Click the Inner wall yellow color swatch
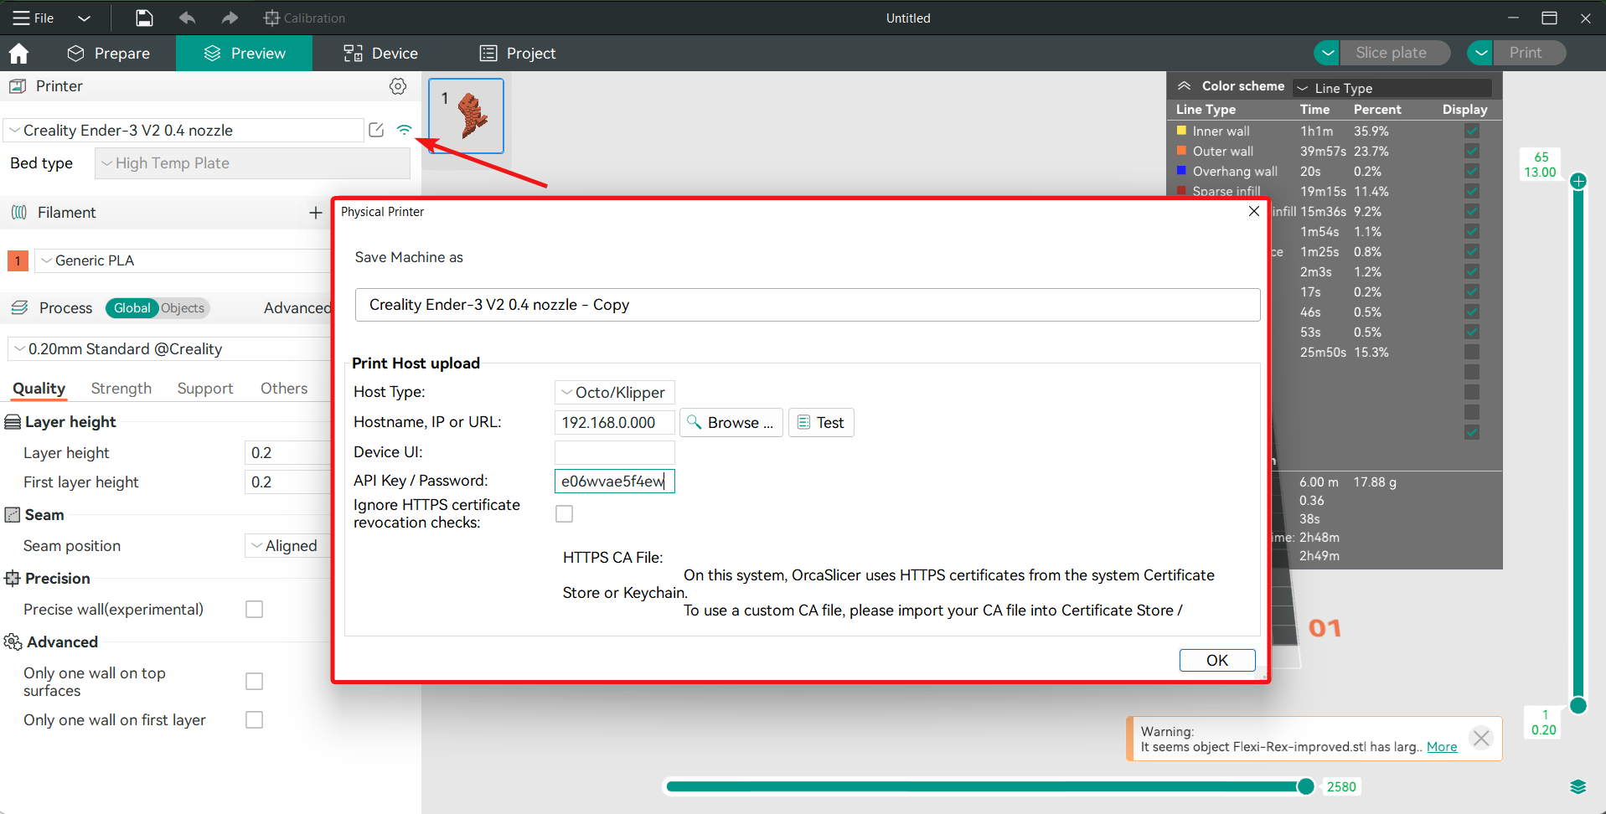This screenshot has height=814, width=1606. (x=1181, y=131)
